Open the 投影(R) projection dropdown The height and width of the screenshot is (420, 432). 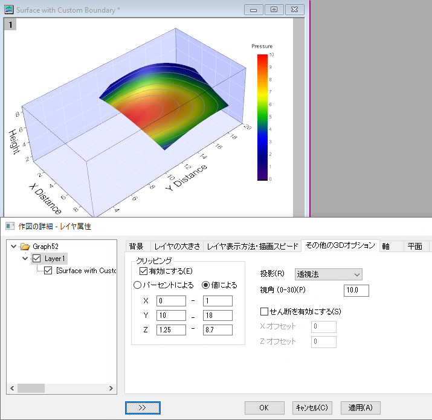(x=329, y=274)
